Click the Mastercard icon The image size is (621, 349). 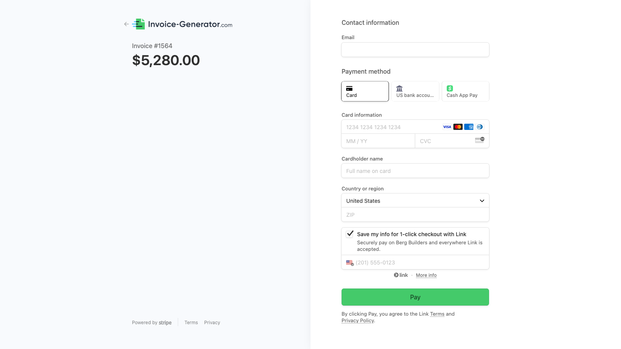(x=458, y=127)
